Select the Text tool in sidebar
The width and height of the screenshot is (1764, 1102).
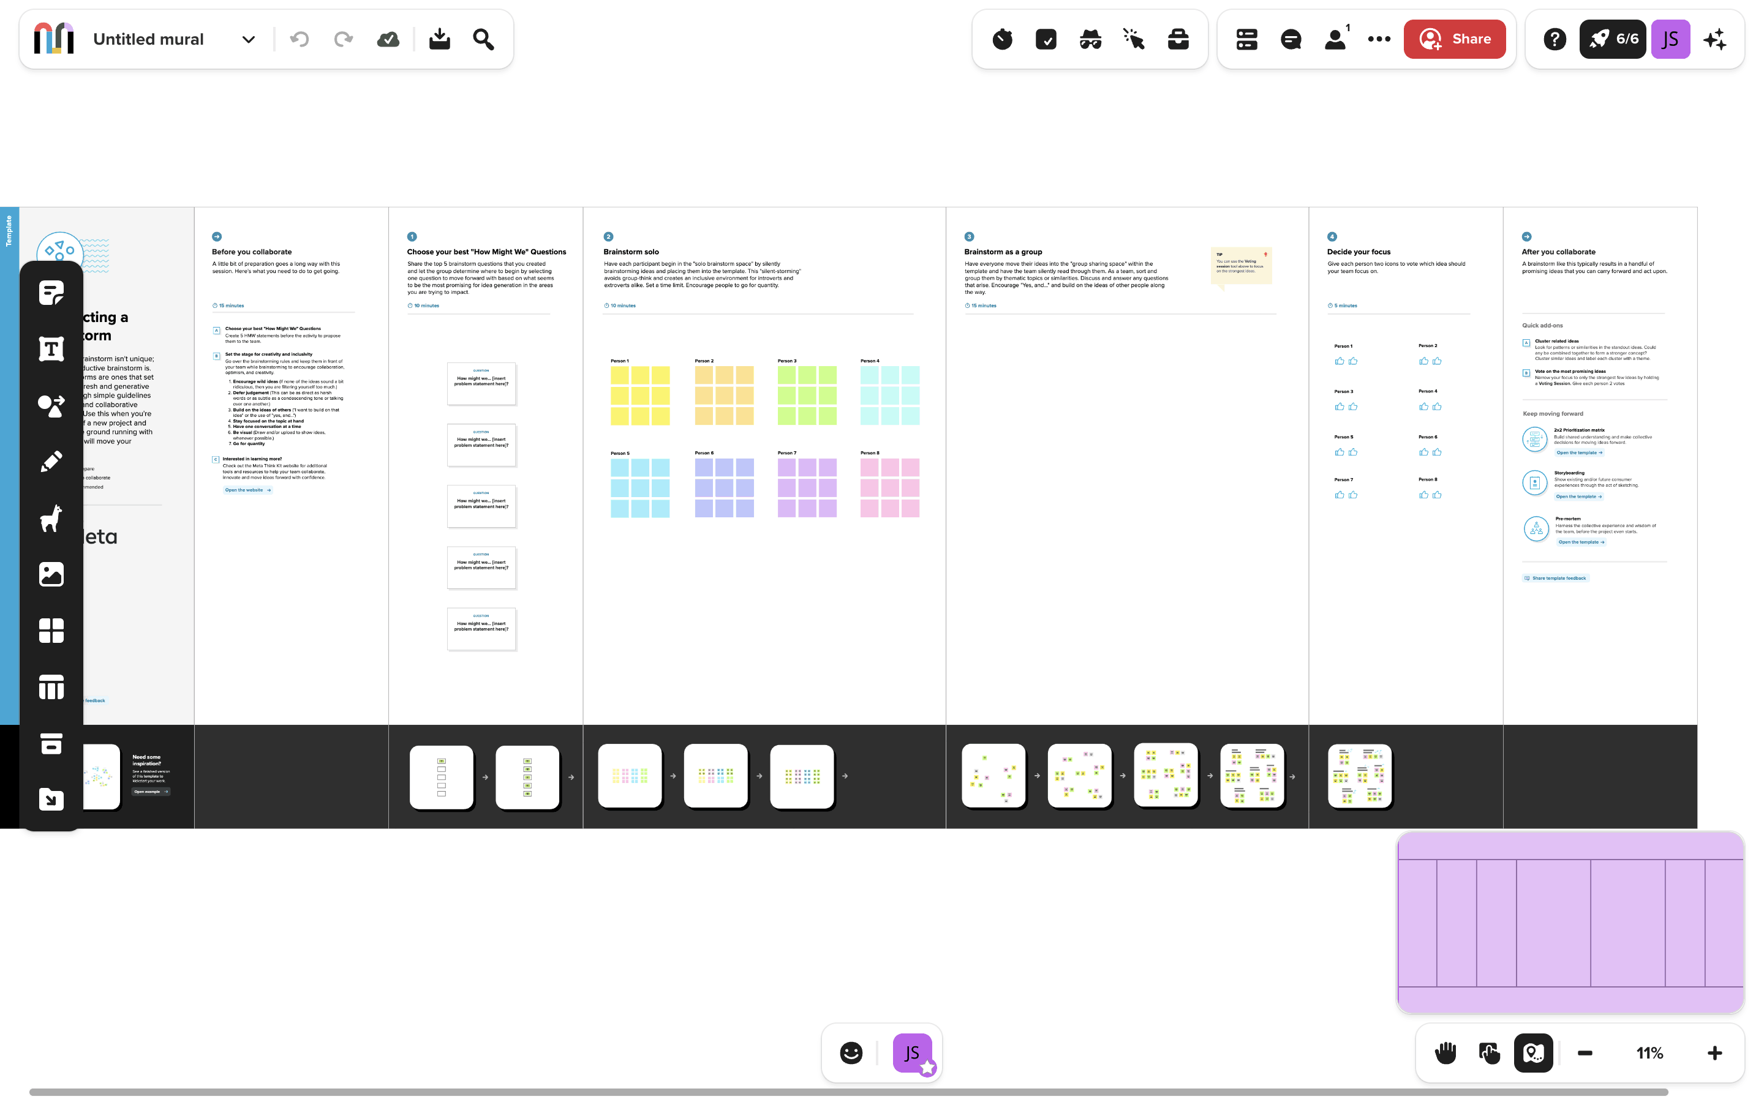[51, 349]
